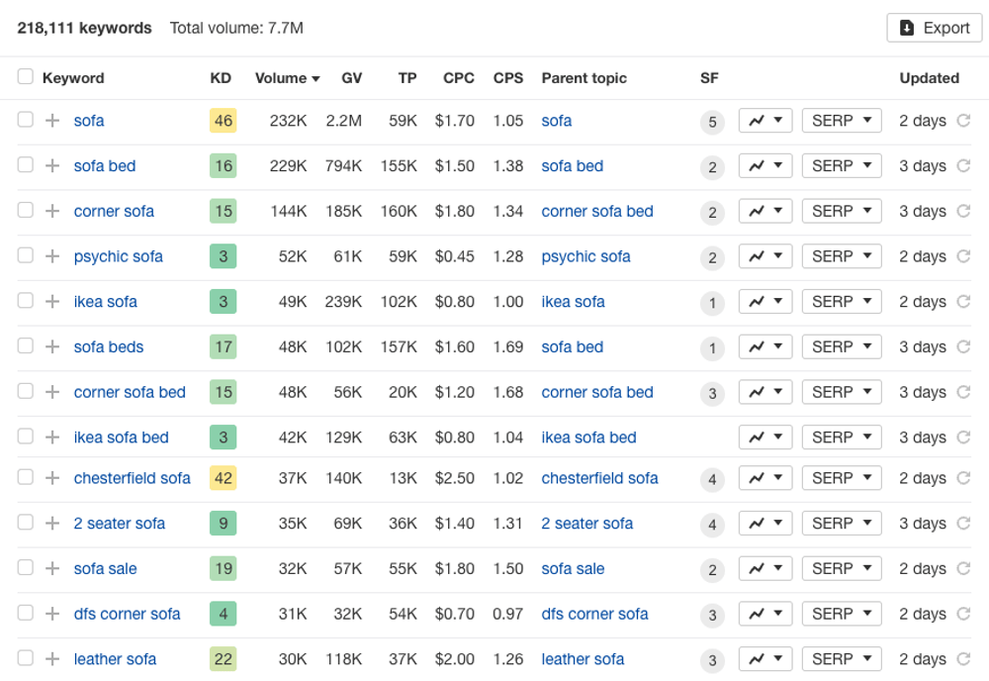This screenshot has height=681, width=989.
Task: Click the plus icon beside "sofa bed"
Action: 52,165
